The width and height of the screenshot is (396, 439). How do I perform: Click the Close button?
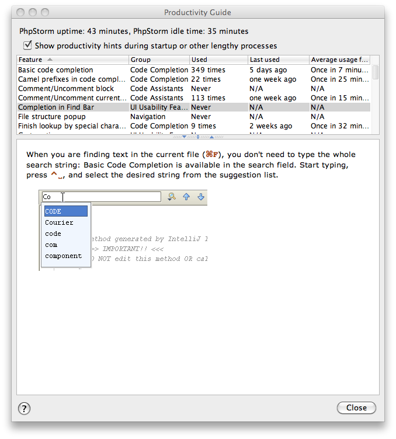[x=356, y=407]
